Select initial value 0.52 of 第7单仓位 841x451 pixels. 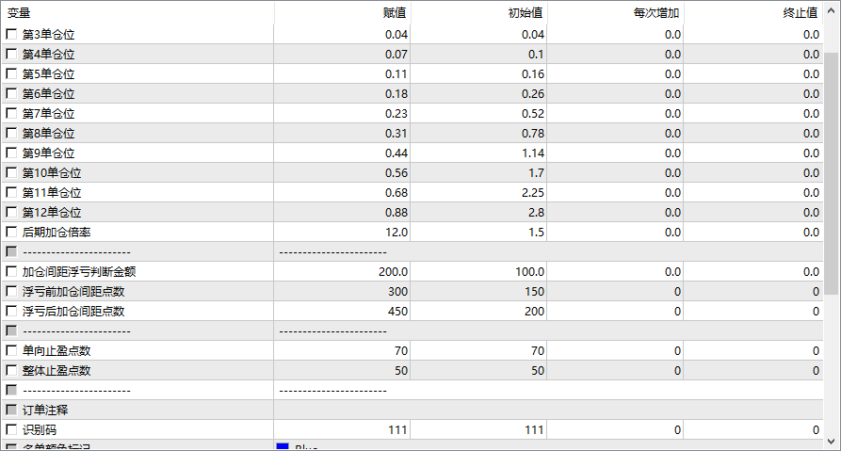click(533, 114)
